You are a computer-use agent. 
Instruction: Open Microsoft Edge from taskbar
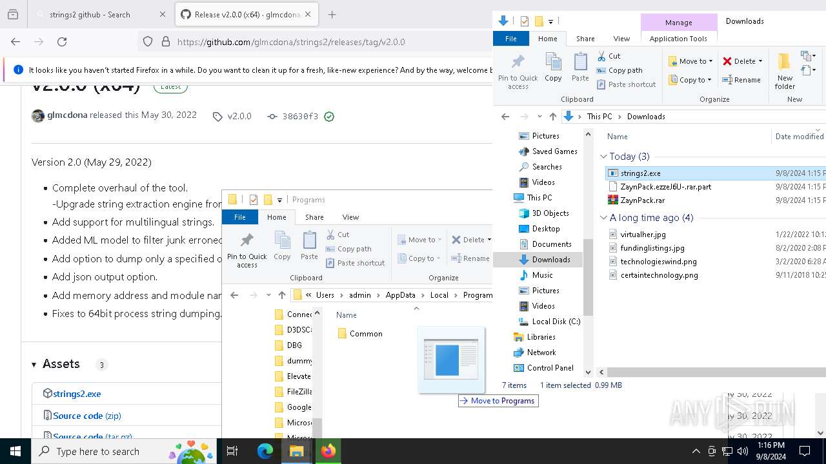265,451
